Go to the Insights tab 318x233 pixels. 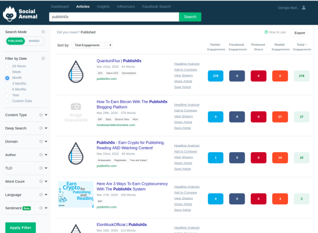click(x=103, y=7)
